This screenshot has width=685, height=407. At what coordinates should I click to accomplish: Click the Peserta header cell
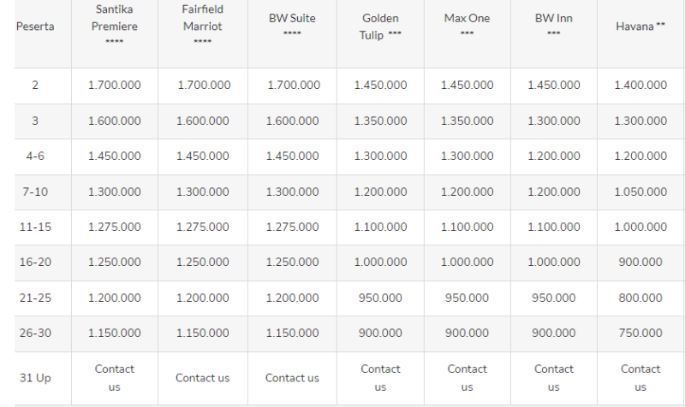35,27
